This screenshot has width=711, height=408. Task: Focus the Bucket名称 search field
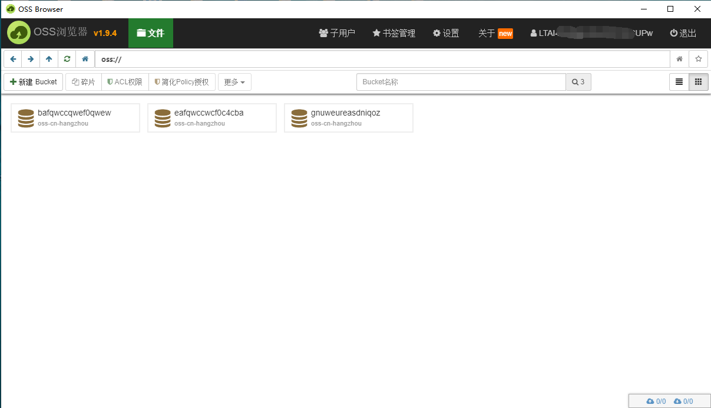(461, 82)
